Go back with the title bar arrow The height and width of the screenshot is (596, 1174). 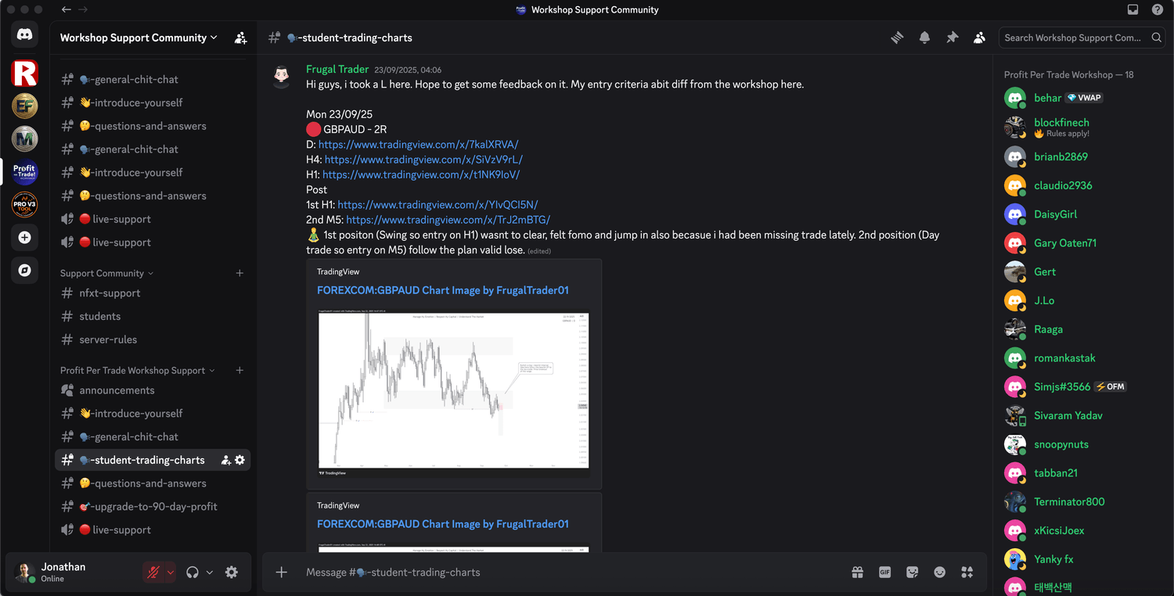67,9
